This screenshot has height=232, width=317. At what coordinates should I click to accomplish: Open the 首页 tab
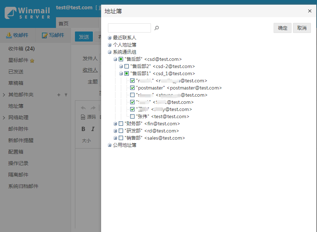point(63,23)
